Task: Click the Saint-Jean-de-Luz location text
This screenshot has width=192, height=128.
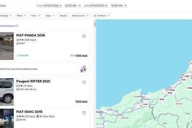Action: (x=28, y=89)
